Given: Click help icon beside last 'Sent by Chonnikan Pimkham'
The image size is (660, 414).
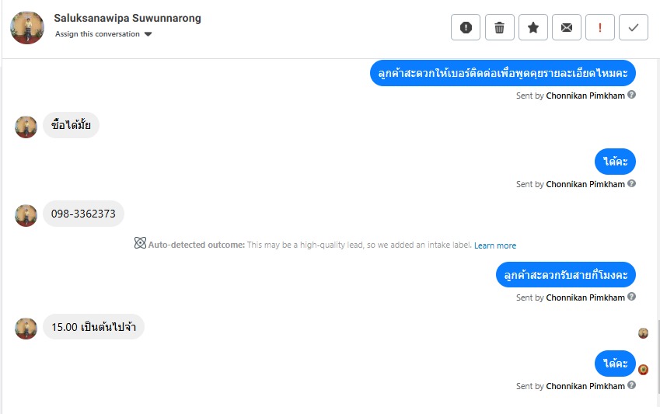Looking at the screenshot, I should pyautogui.click(x=632, y=385).
